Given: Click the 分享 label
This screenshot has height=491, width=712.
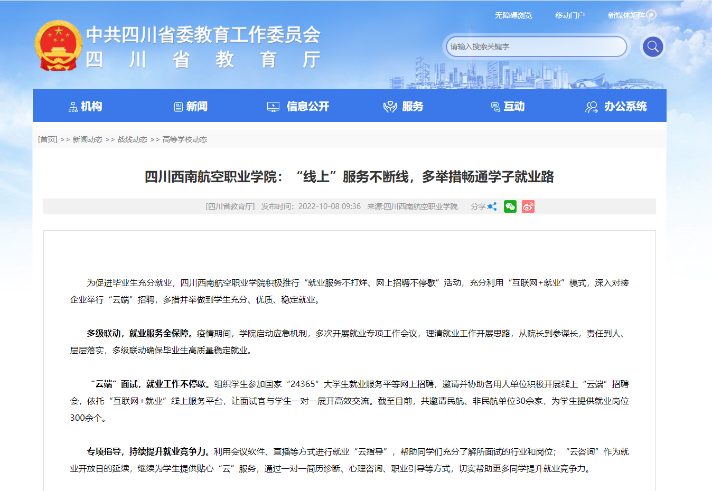Looking at the screenshot, I should pyautogui.click(x=478, y=206).
